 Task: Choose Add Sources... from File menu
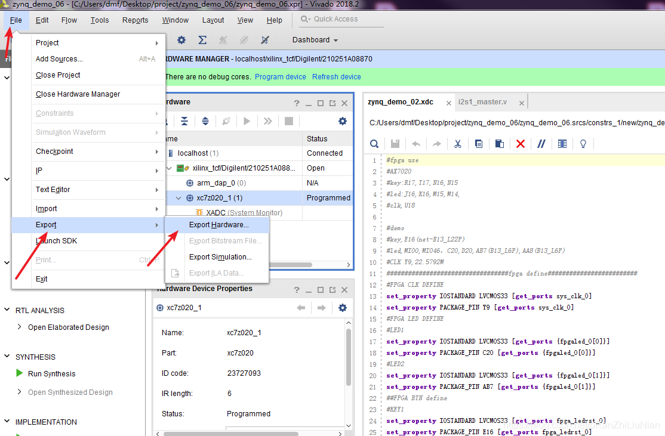[88, 59]
